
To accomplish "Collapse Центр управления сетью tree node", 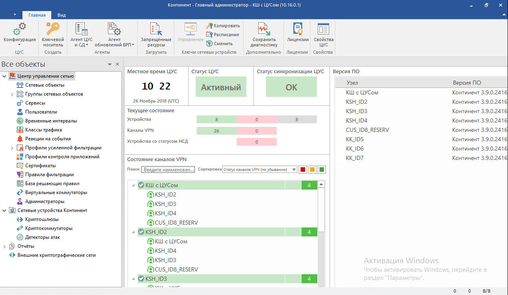I will (4, 76).
